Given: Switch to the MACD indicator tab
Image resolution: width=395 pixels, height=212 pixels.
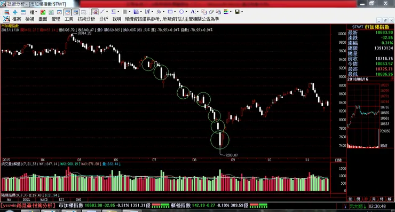Looking at the screenshot, I should click(44, 199).
